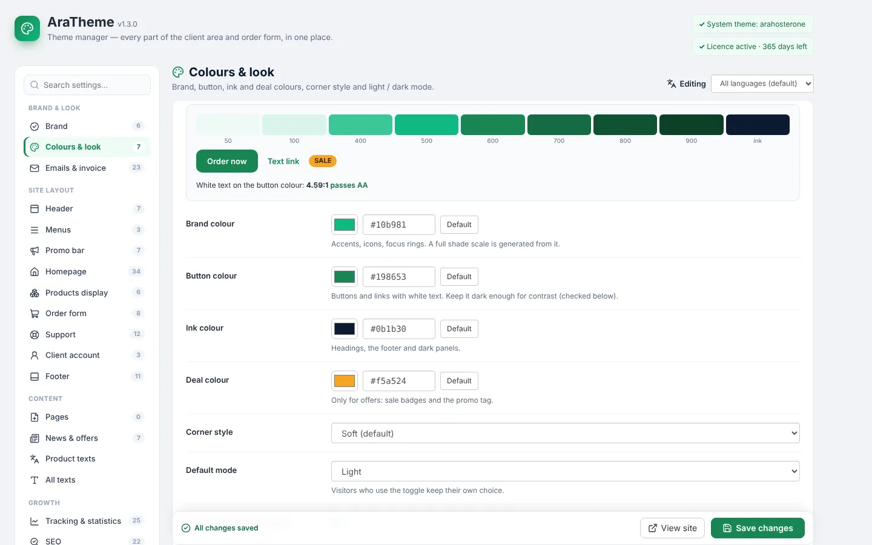Select Colours & look in sidebar
Viewport: 872px width, 545px height.
[87, 147]
